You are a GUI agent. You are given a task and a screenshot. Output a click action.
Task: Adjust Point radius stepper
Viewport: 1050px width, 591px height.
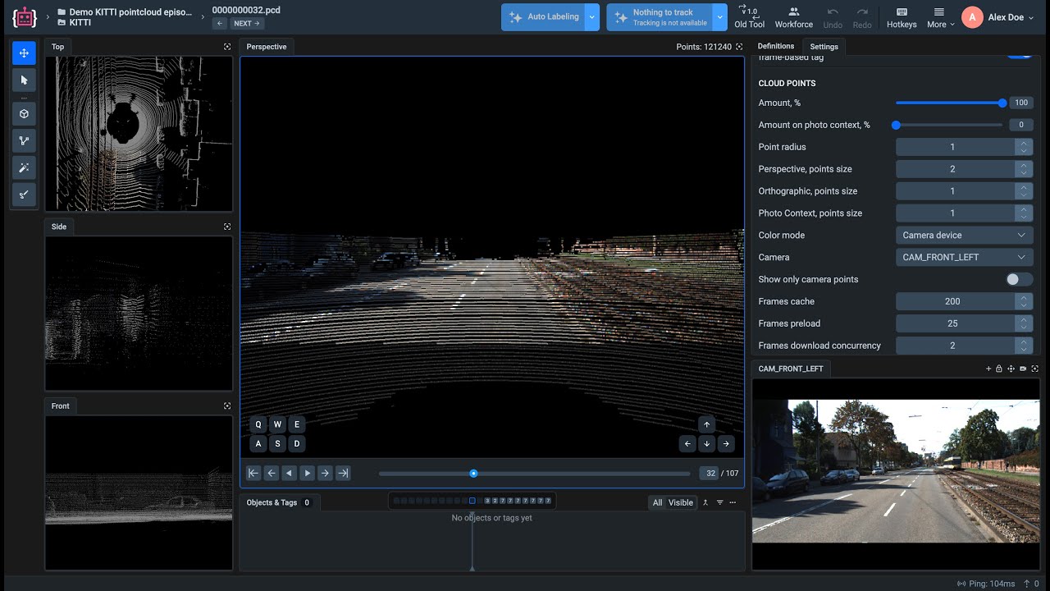tap(1023, 147)
